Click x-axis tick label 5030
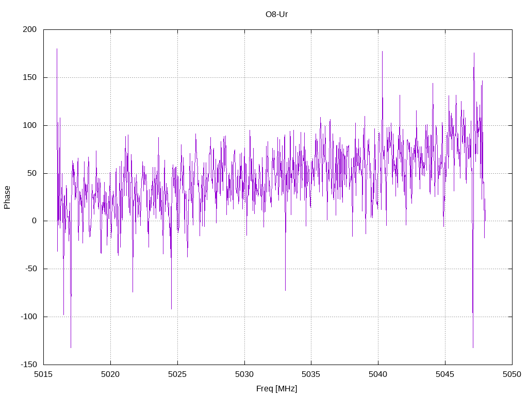 click(x=244, y=374)
